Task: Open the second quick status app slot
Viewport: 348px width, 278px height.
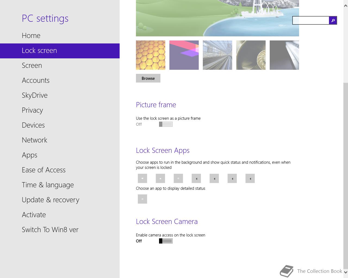Action: [160, 178]
